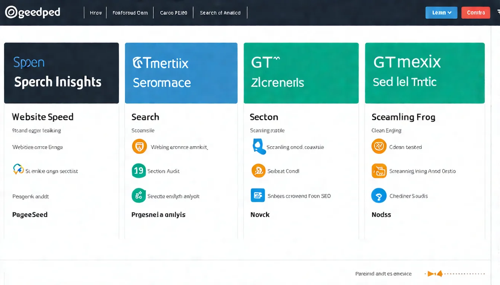
Task: Click the red Contra button
Action: click(476, 13)
